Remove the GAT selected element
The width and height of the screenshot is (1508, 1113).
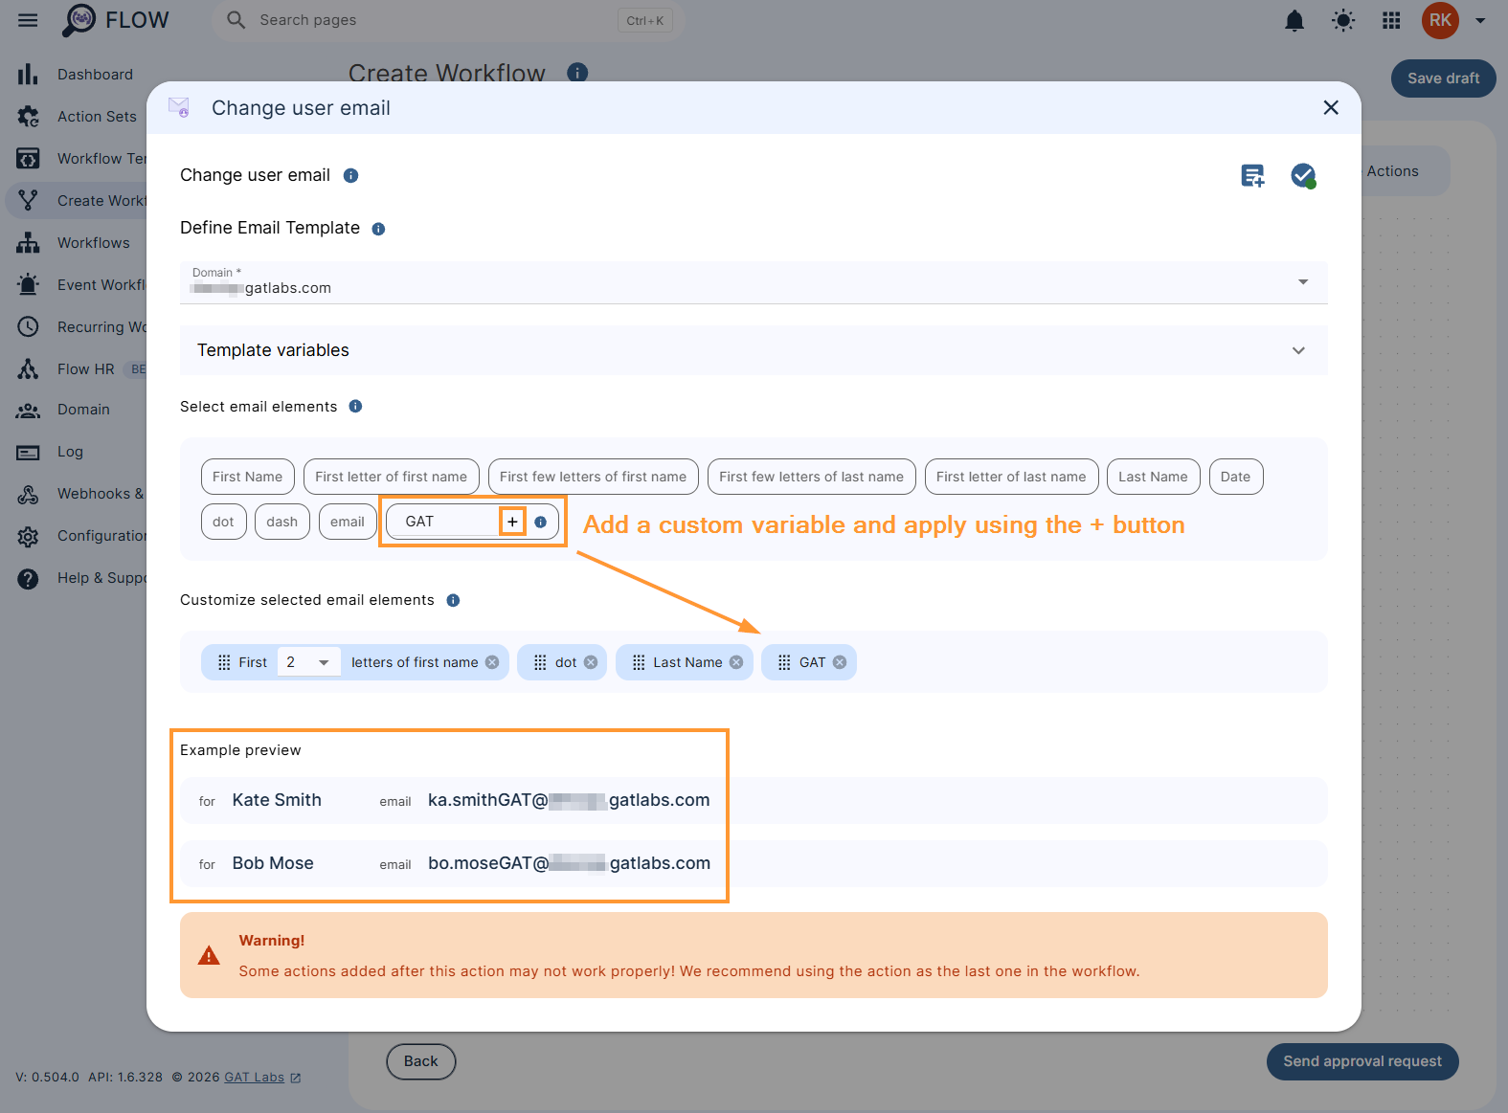coord(840,662)
